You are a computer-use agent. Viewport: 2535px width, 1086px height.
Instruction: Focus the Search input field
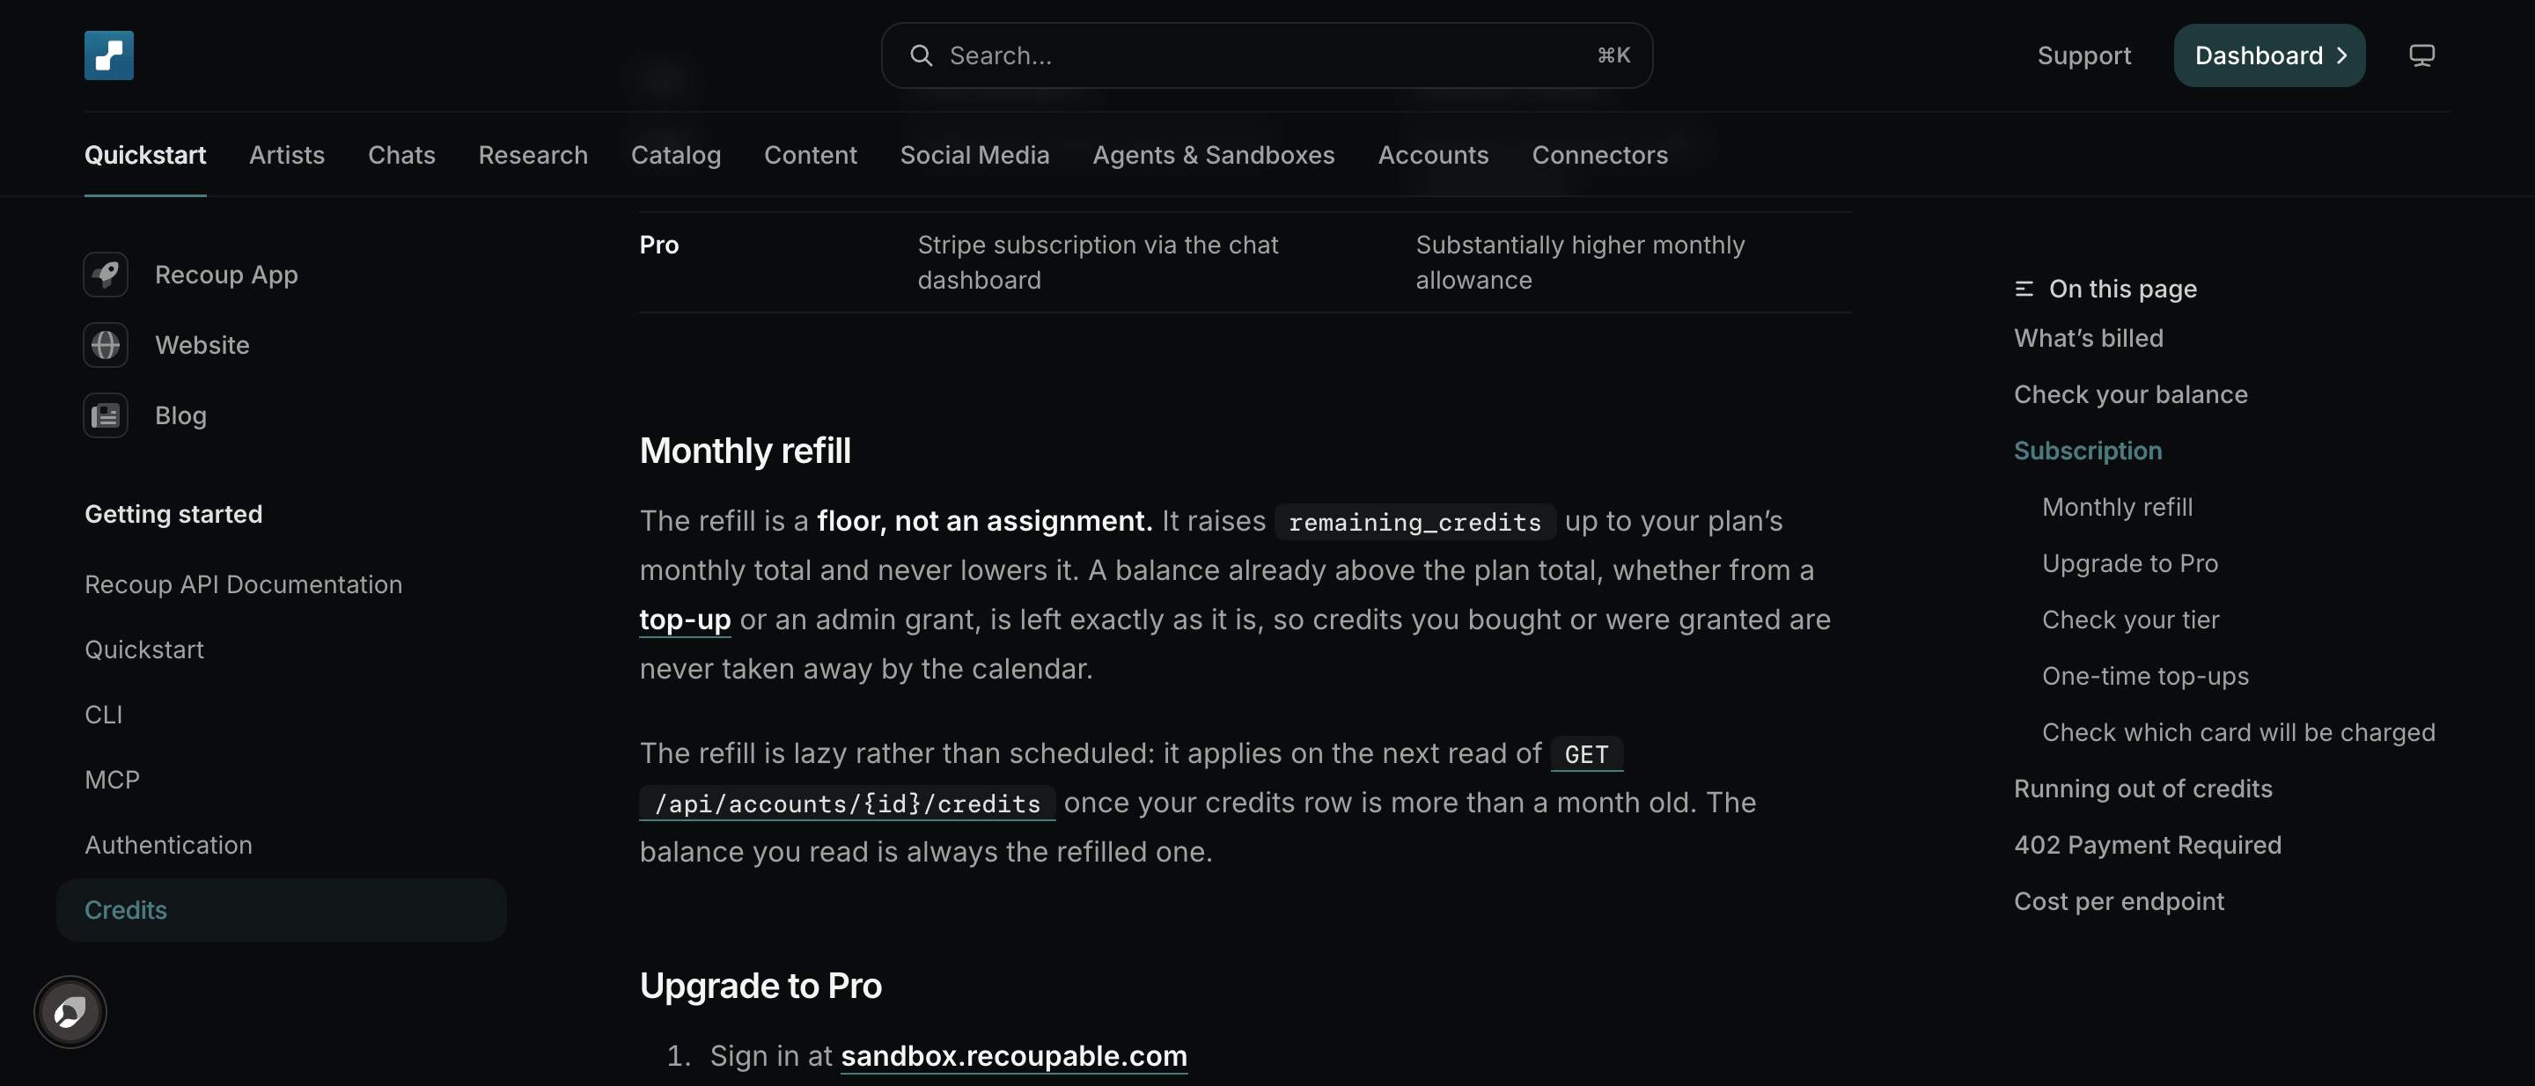[x=1267, y=55]
